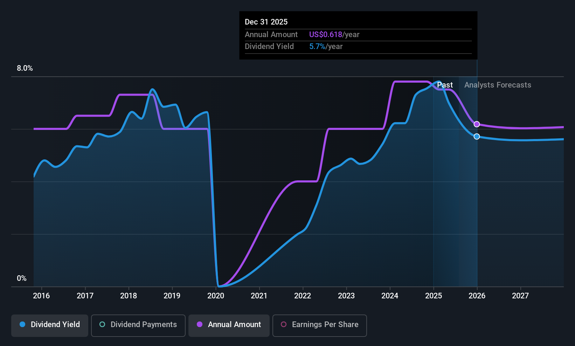Viewport: 575px width, 346px height.
Task: Click the 2020 axis label
Action: coord(216,296)
